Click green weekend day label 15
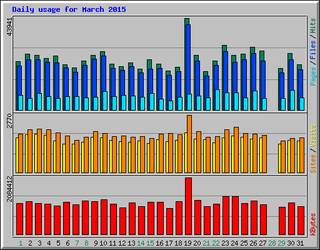 coord(150,243)
